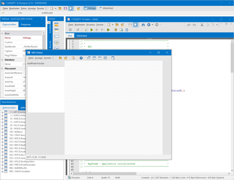Click the Caption property value field
The image size is (234, 180).
point(24,51)
